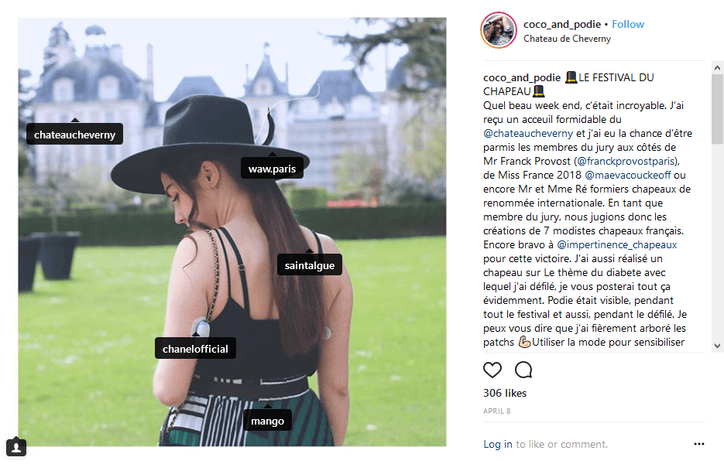Select the chateaucheverny photo tag
724x464 pixels.
[x=75, y=135]
